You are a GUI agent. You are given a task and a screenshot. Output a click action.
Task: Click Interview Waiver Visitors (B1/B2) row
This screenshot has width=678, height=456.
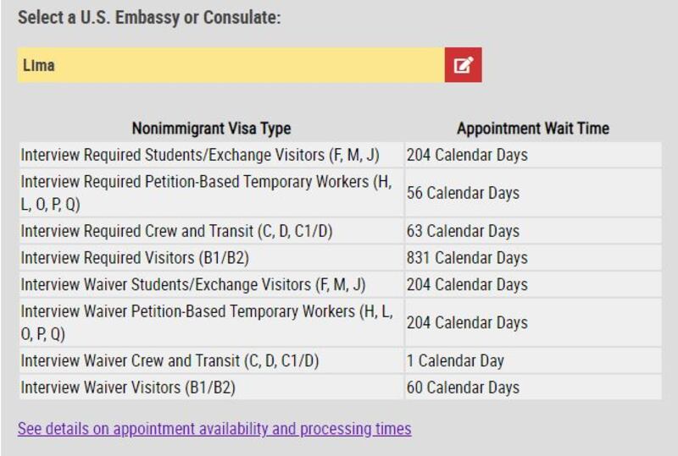341,387
